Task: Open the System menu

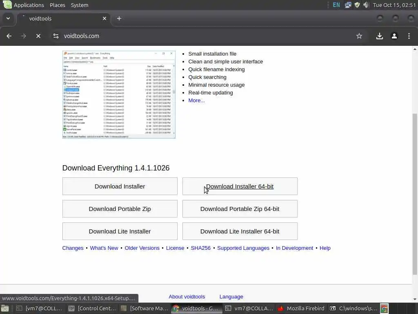Action: pyautogui.click(x=80, y=5)
